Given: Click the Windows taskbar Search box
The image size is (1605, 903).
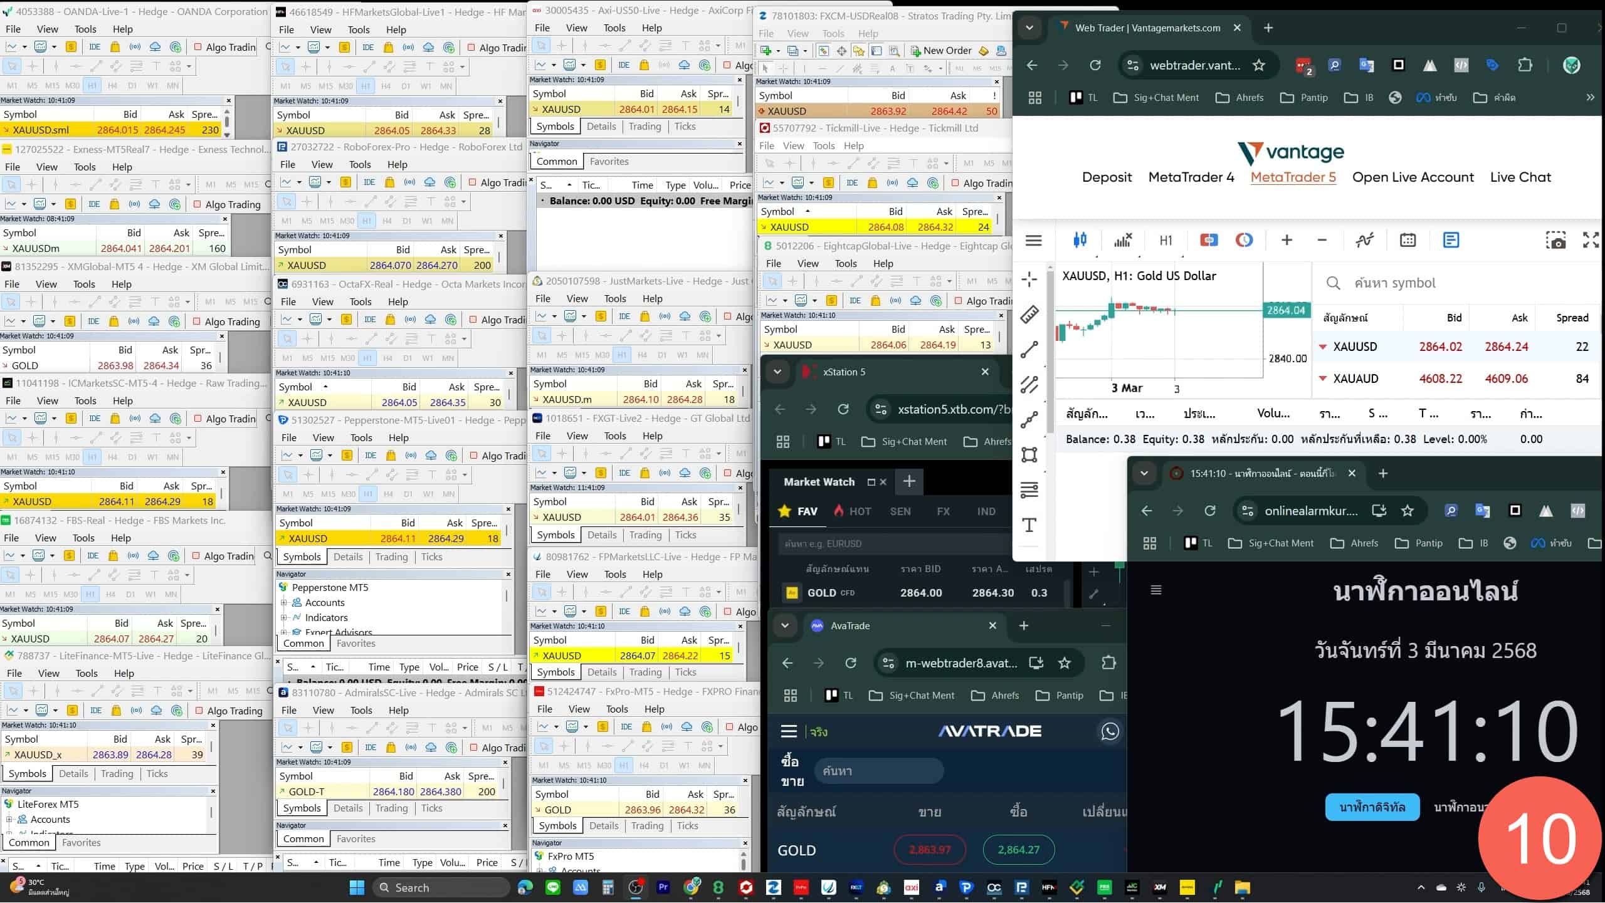Looking at the screenshot, I should [442, 887].
